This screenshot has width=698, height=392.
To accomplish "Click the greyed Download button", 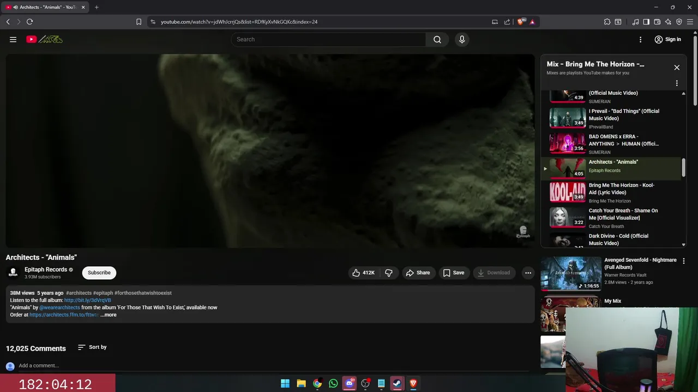I will click(494, 273).
